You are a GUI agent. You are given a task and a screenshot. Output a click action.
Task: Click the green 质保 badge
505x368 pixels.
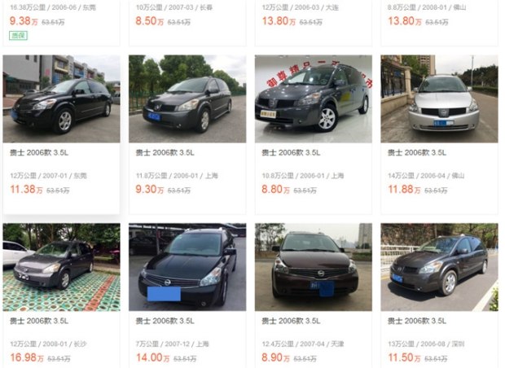[19, 35]
